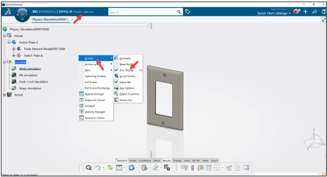Collapse the action bar with chevron
The image size is (327, 177).
click(82, 165)
